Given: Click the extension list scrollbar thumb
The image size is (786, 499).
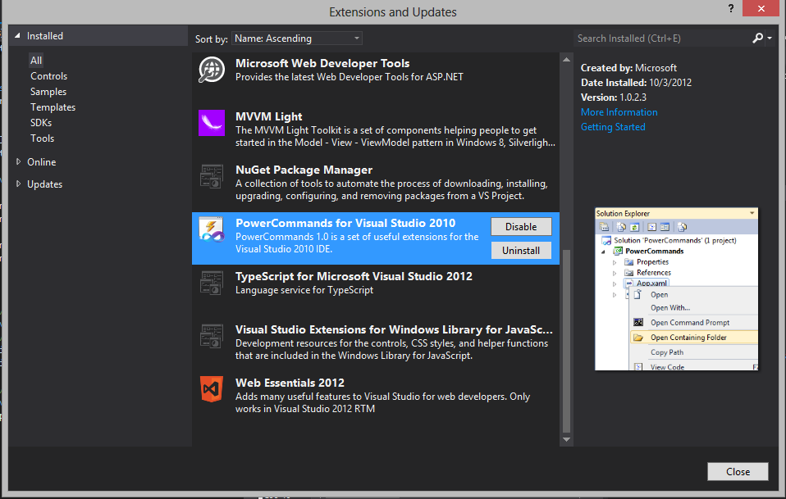Looking at the screenshot, I should coord(566,341).
